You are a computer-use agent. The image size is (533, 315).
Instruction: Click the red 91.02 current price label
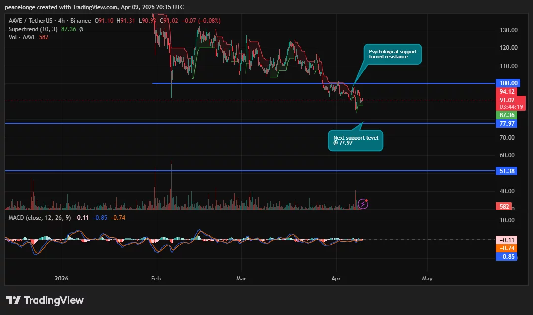(x=508, y=101)
